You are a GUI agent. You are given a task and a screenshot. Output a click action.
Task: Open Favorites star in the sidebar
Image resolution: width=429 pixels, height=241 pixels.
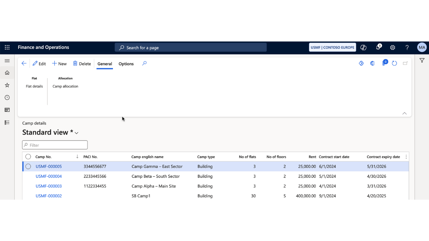click(x=7, y=85)
